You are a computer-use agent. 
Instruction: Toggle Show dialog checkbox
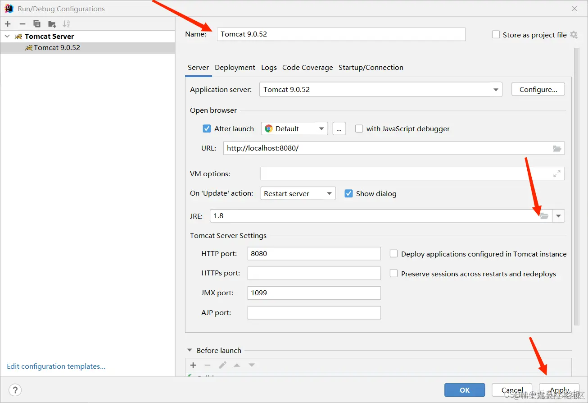click(x=348, y=193)
